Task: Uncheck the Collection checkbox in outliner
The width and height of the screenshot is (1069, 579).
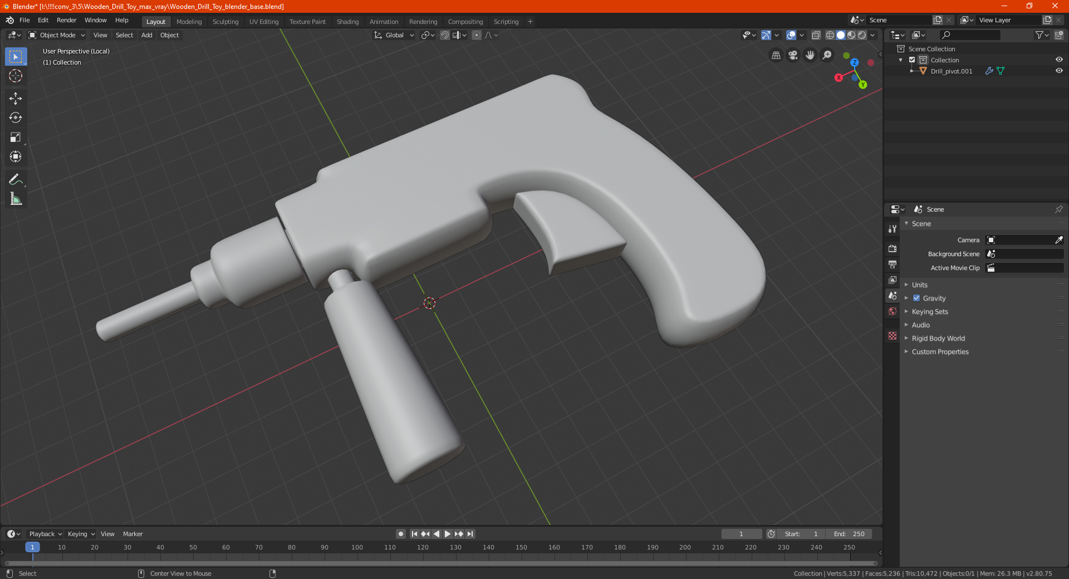Action: [912, 60]
